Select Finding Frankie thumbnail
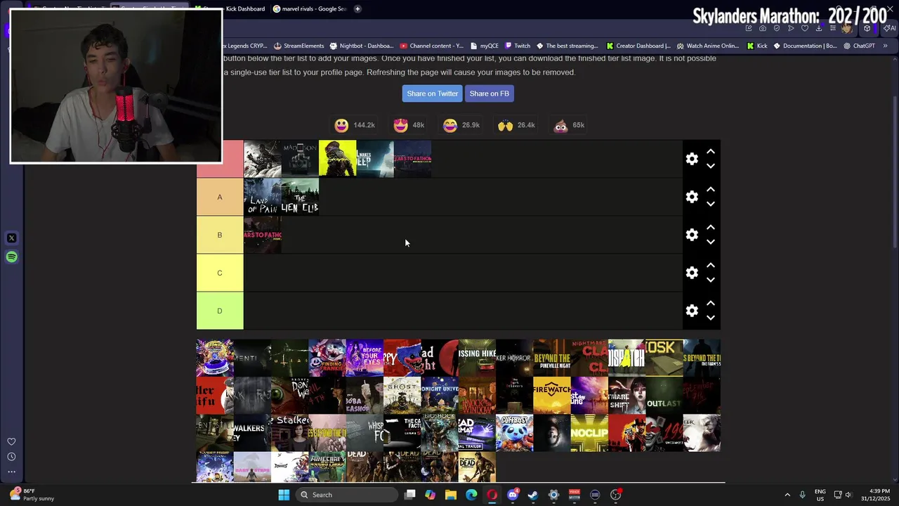Viewport: 899px width, 506px height. tap(327, 358)
